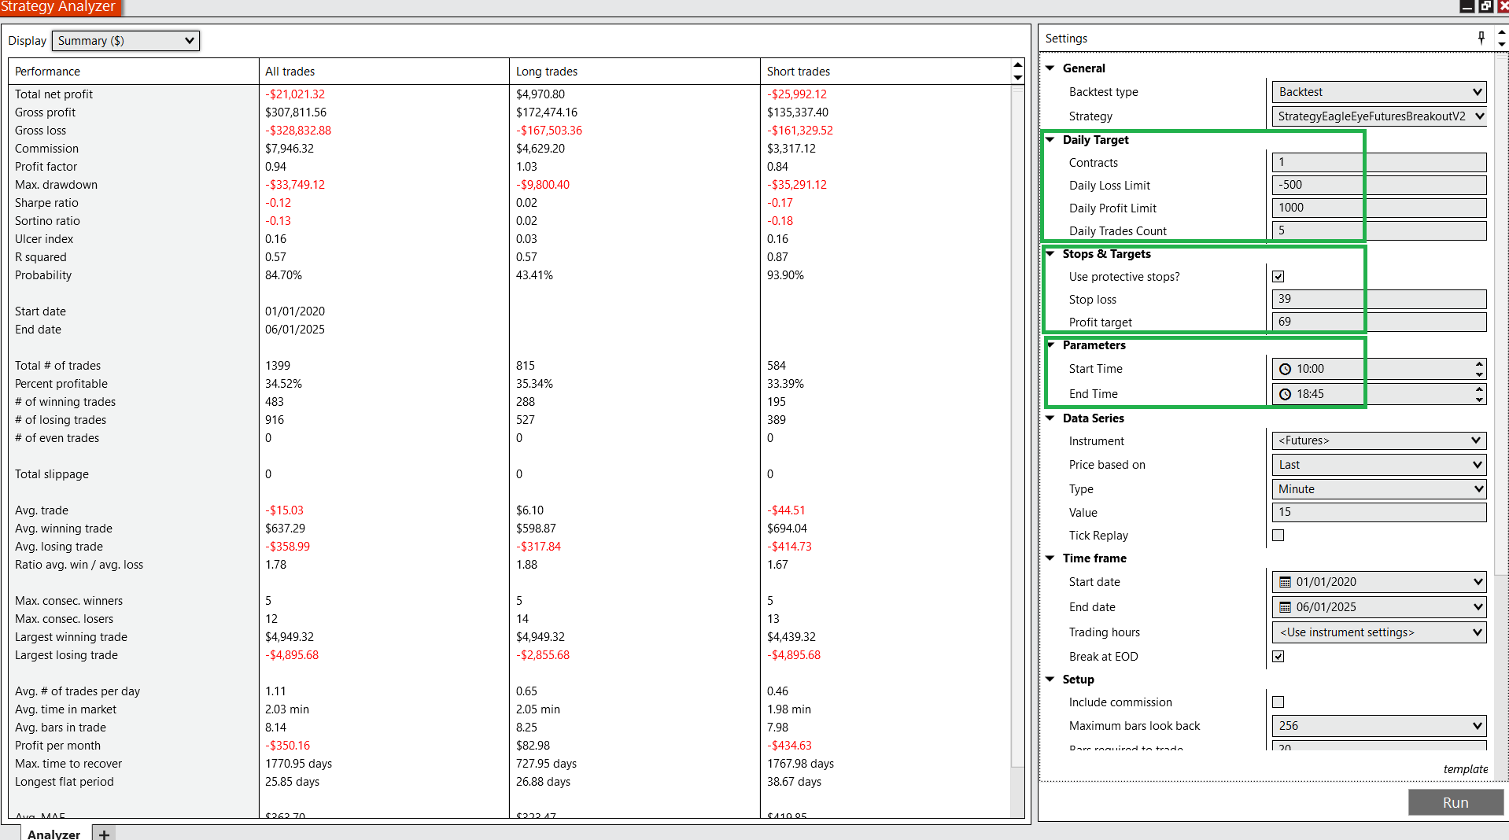This screenshot has width=1509, height=840.
Task: Click the clock icon in Start Time field
Action: click(1286, 369)
